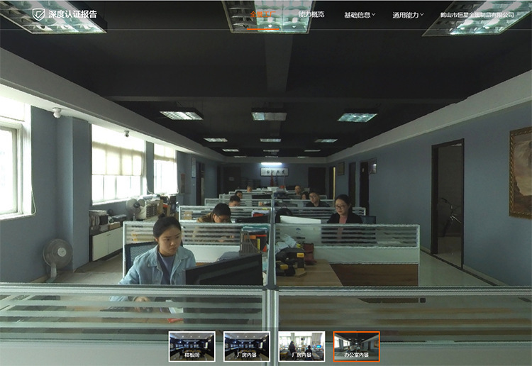Open the 样板间 panorama thumbnail
Image resolution: width=532 pixels, height=366 pixels.
pos(192,346)
